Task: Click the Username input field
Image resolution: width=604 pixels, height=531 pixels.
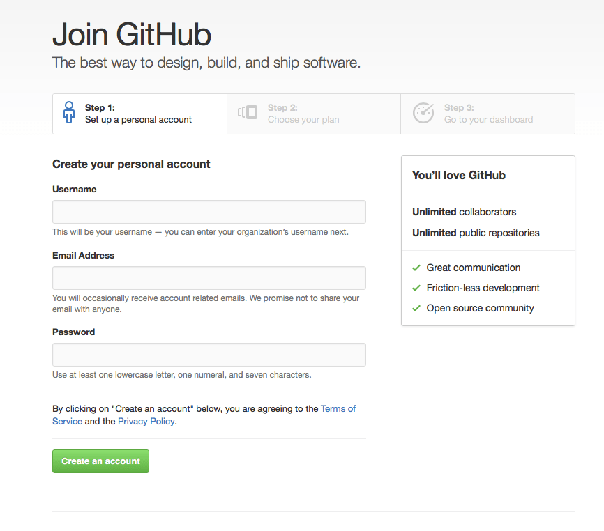Action: coord(209,212)
